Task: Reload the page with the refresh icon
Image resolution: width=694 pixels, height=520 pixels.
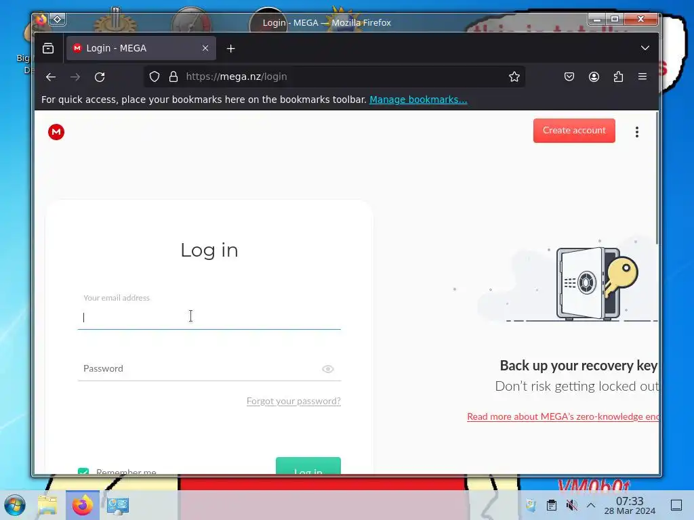Action: click(100, 77)
